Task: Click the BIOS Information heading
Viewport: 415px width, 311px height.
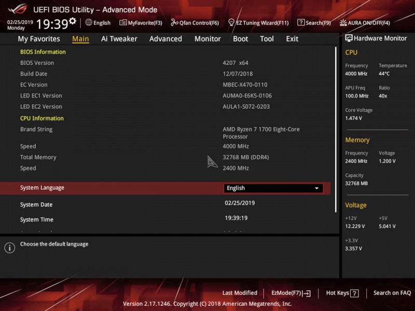Action: [43, 52]
